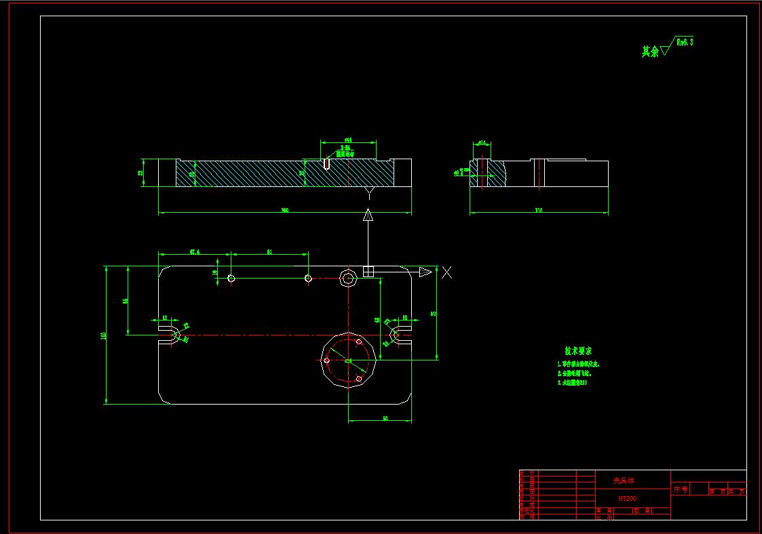Click the lower right bolt circle hole

(x=359, y=379)
